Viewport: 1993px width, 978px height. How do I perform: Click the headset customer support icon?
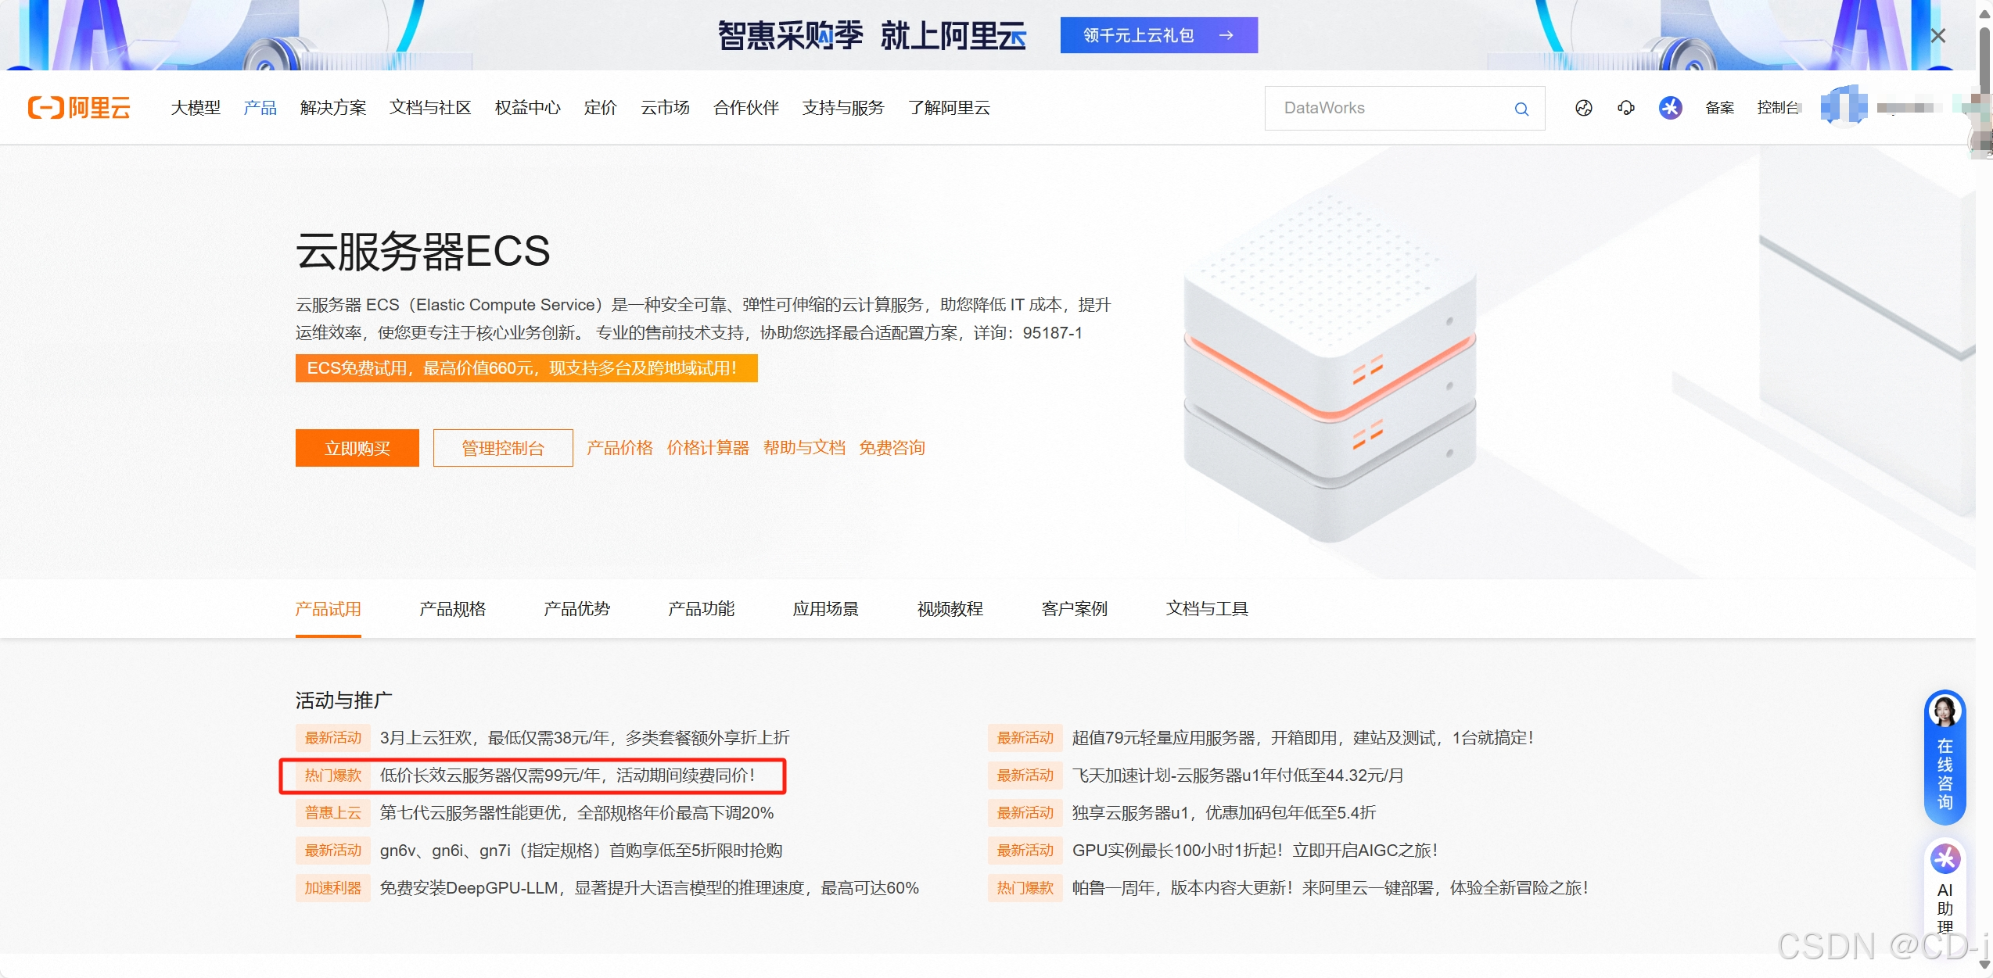point(1626,108)
